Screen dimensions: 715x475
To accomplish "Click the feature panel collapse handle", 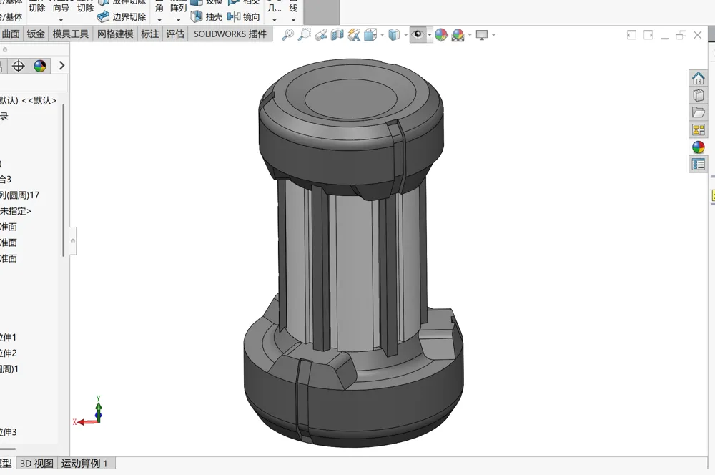I will click(x=73, y=241).
